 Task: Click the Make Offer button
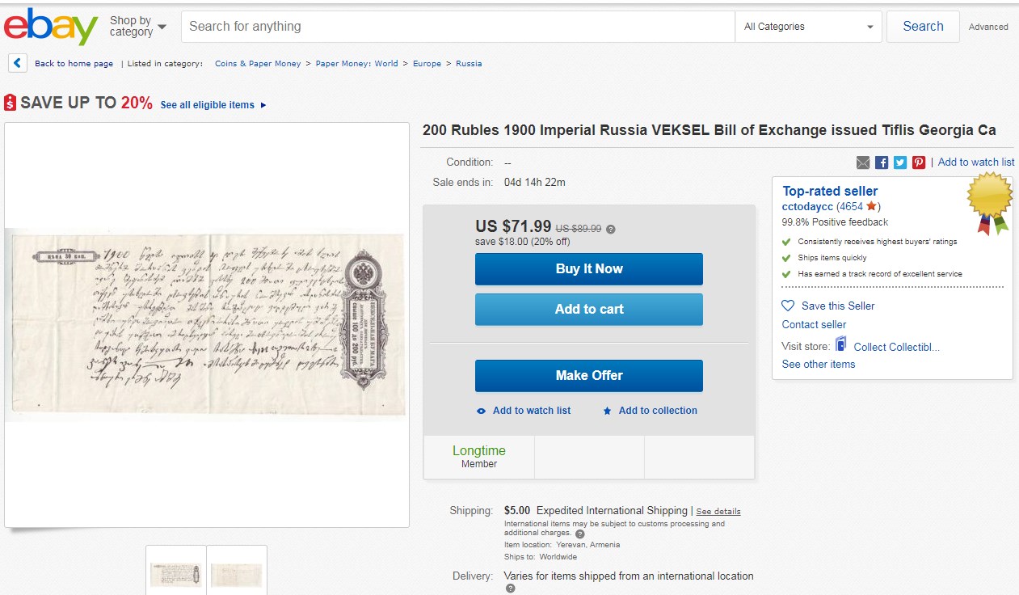point(588,375)
